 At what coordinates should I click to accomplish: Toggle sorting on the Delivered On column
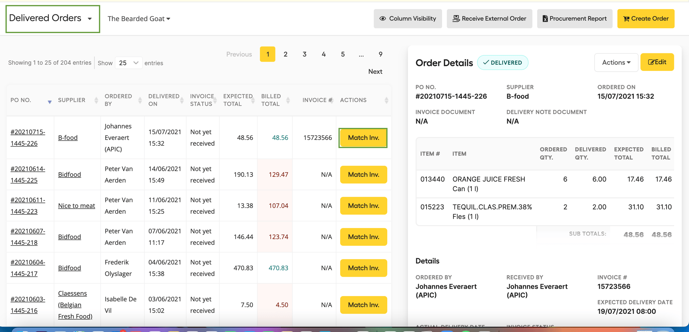pos(182,100)
